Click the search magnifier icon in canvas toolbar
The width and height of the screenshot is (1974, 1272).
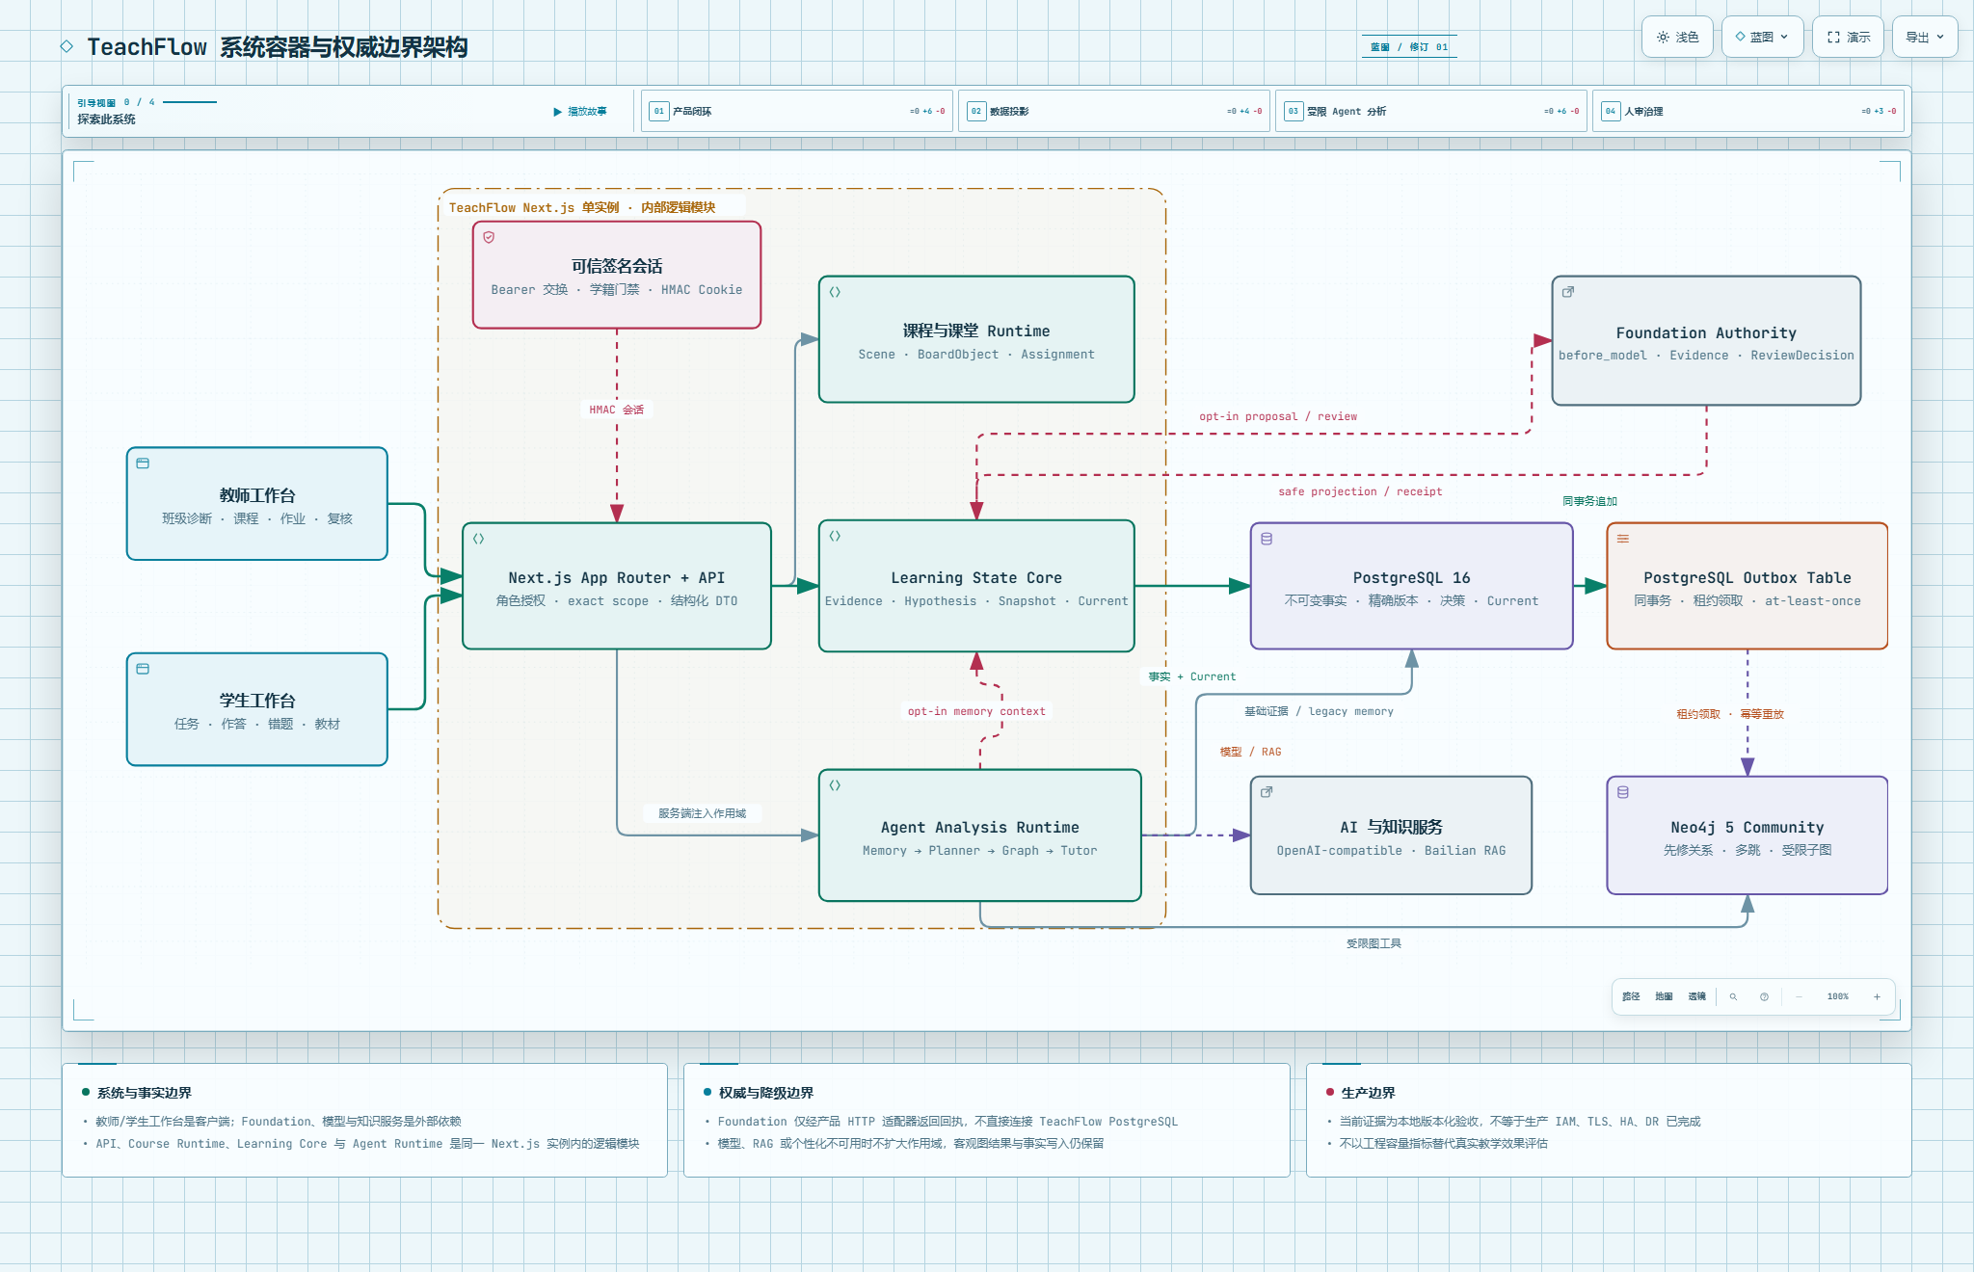[1733, 996]
